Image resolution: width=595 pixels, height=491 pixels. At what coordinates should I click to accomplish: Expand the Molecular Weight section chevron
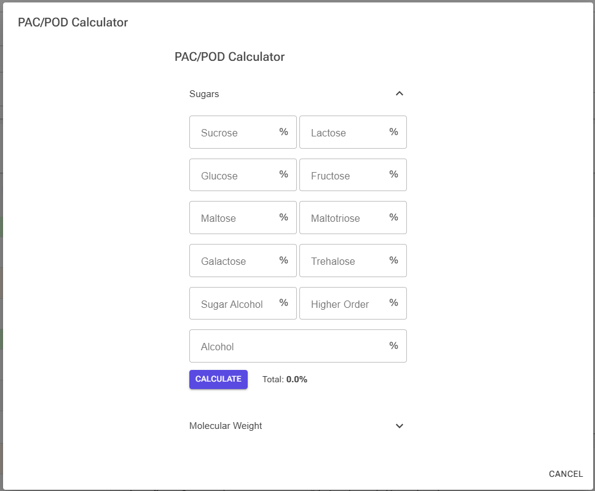tap(399, 426)
